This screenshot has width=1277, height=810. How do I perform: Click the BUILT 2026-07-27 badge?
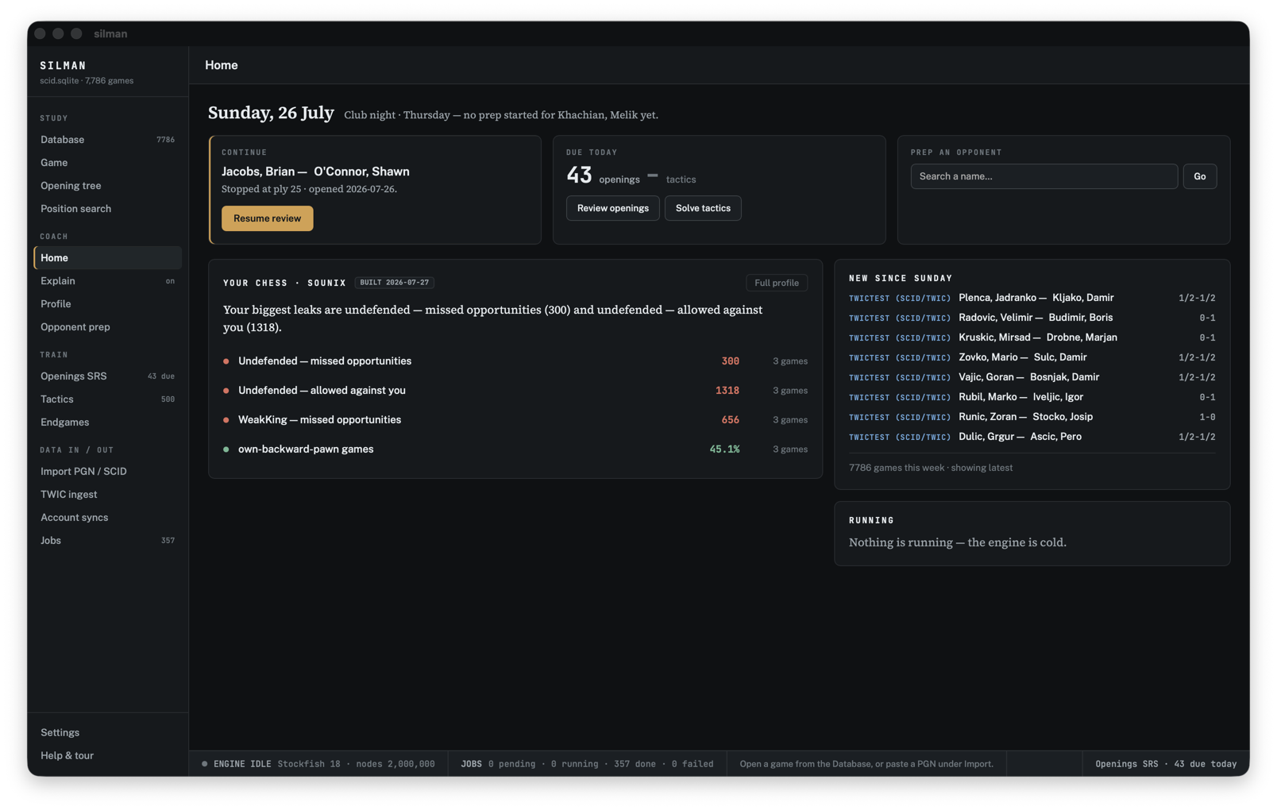[395, 283]
